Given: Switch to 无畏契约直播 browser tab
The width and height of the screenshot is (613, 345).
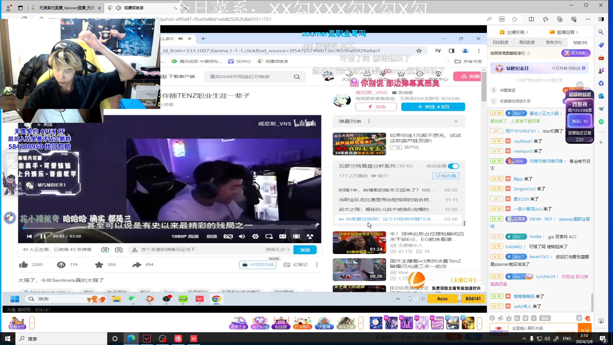Looking at the screenshot, I should 67,8.
